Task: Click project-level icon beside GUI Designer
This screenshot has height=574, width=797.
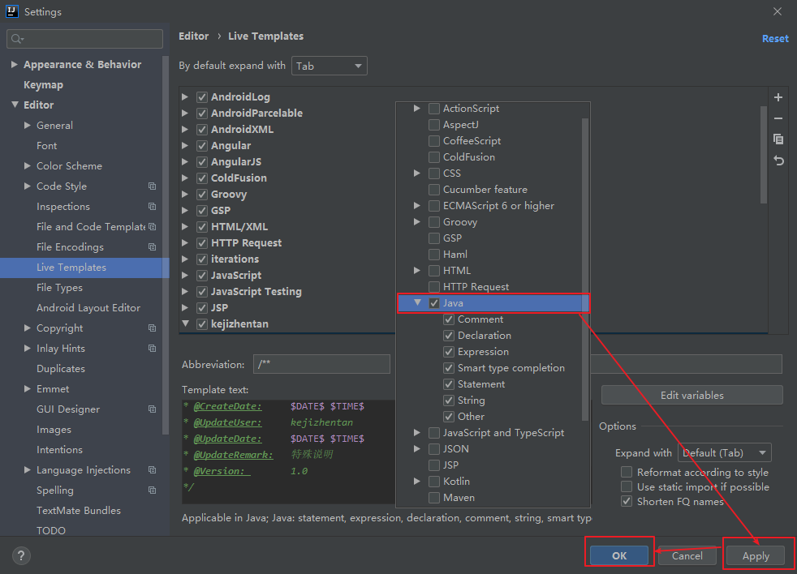Action: pyautogui.click(x=152, y=409)
